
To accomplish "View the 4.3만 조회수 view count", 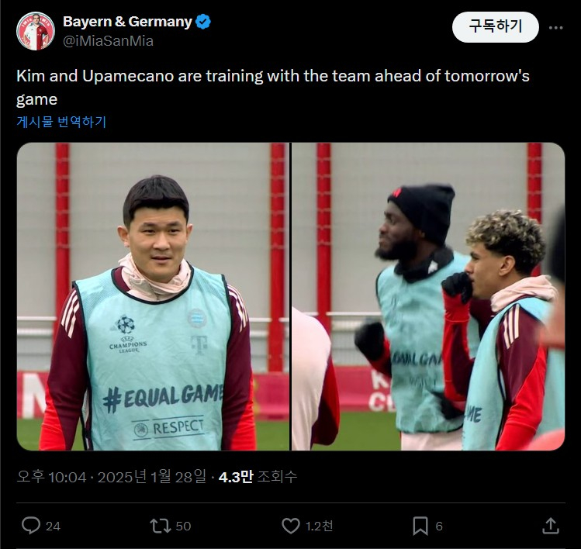I will [x=258, y=477].
